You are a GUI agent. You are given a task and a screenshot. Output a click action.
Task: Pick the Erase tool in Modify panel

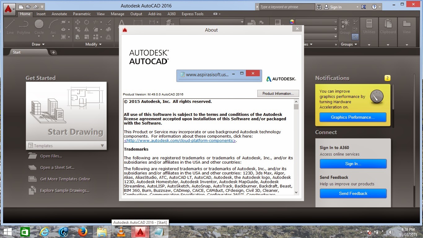click(x=109, y=22)
